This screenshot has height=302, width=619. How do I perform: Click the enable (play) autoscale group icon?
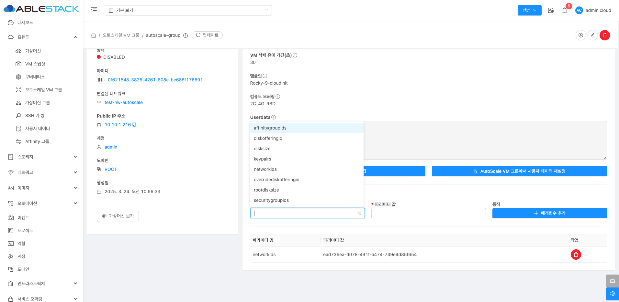pyautogui.click(x=580, y=35)
